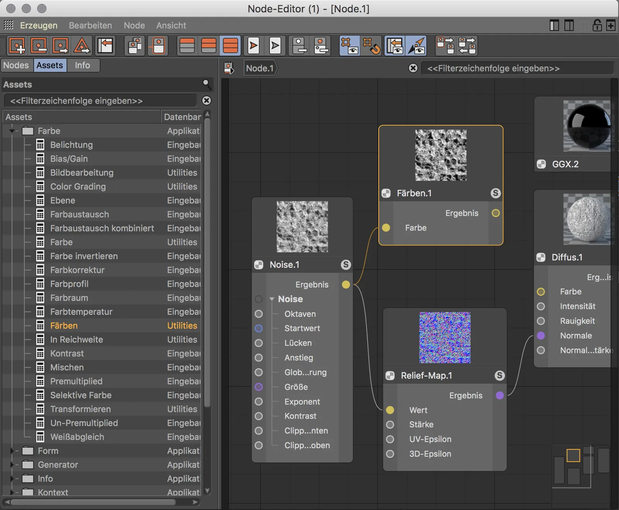The height and width of the screenshot is (510, 619).
Task: Click the single node with orange outline icon
Action: click(x=158, y=46)
